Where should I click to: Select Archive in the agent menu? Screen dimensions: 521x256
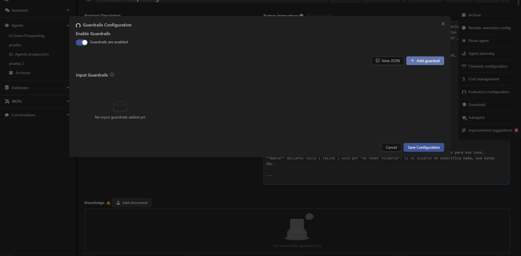point(490,15)
